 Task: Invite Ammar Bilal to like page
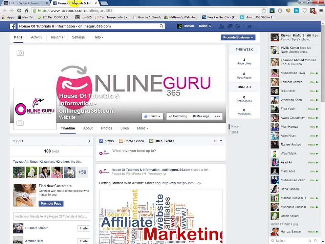coord(84,241)
